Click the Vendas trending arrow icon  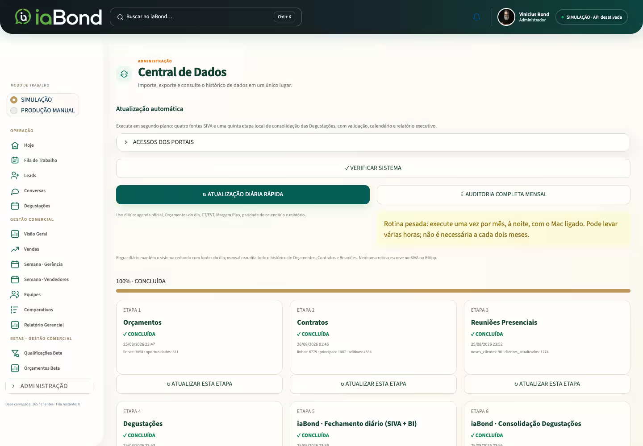coord(15,249)
